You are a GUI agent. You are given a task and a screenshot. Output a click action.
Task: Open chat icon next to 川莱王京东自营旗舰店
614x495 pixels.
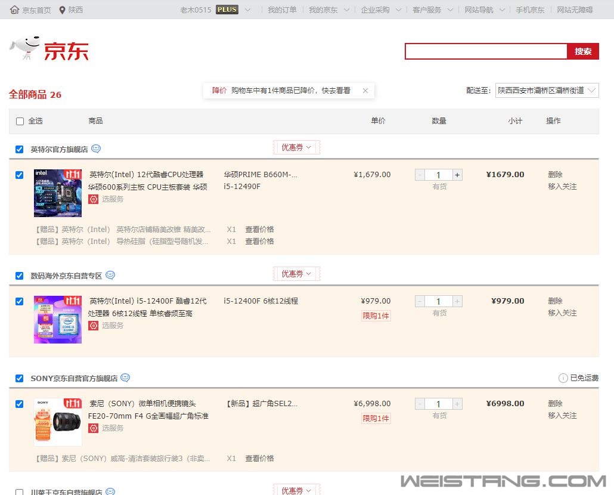[111, 491]
